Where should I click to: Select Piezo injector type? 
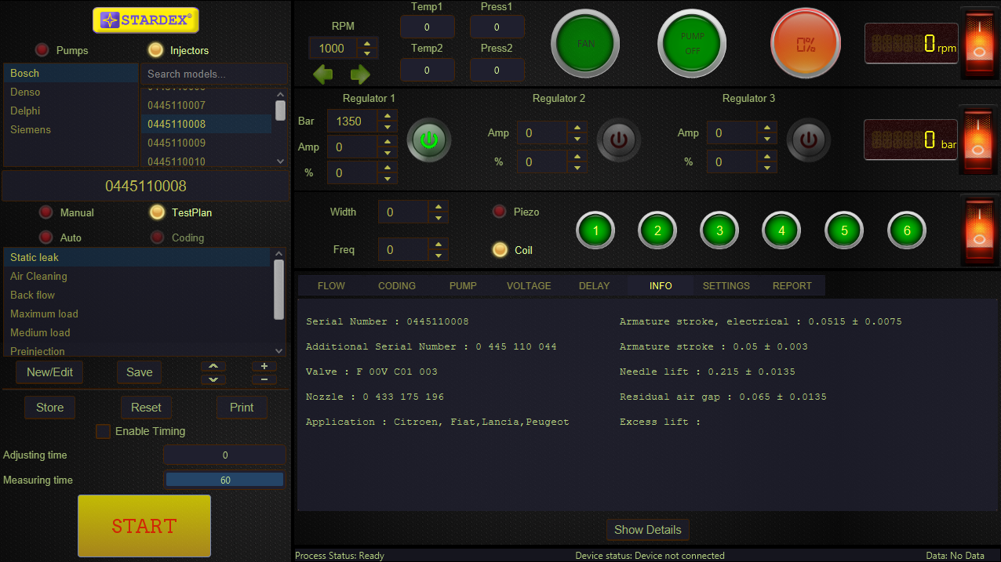pos(499,212)
